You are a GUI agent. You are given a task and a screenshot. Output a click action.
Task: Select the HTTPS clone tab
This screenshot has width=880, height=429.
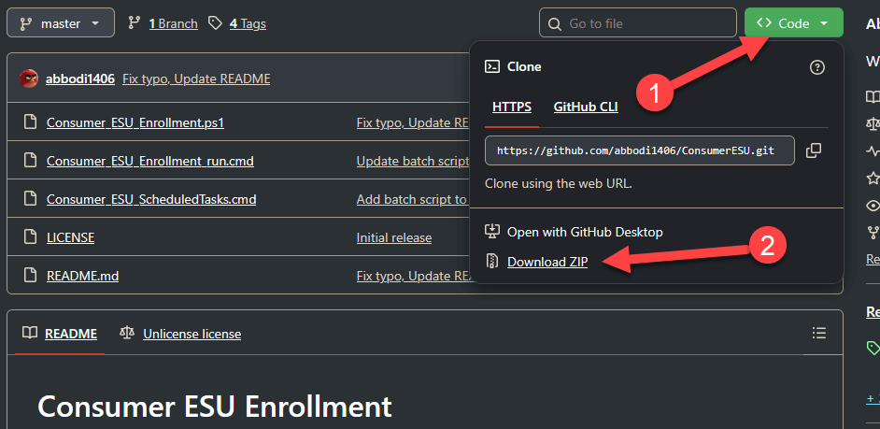pos(511,107)
